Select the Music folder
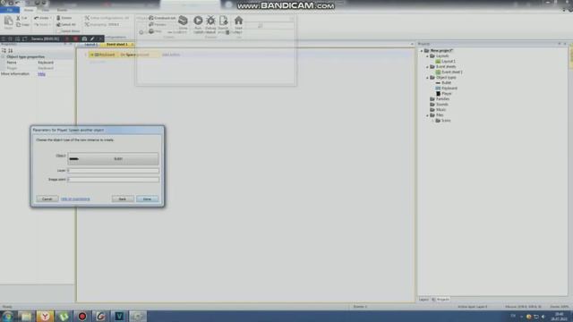 point(440,110)
